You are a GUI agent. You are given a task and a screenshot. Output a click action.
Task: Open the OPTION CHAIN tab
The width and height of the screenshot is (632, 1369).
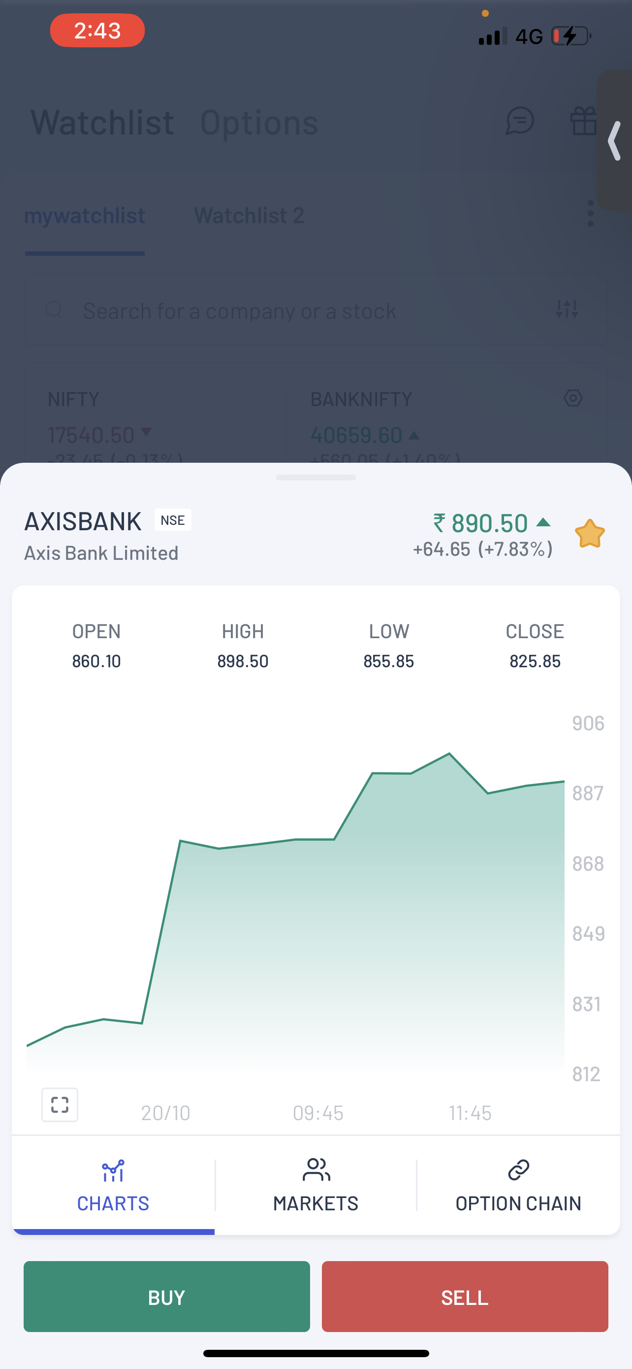point(518,1187)
